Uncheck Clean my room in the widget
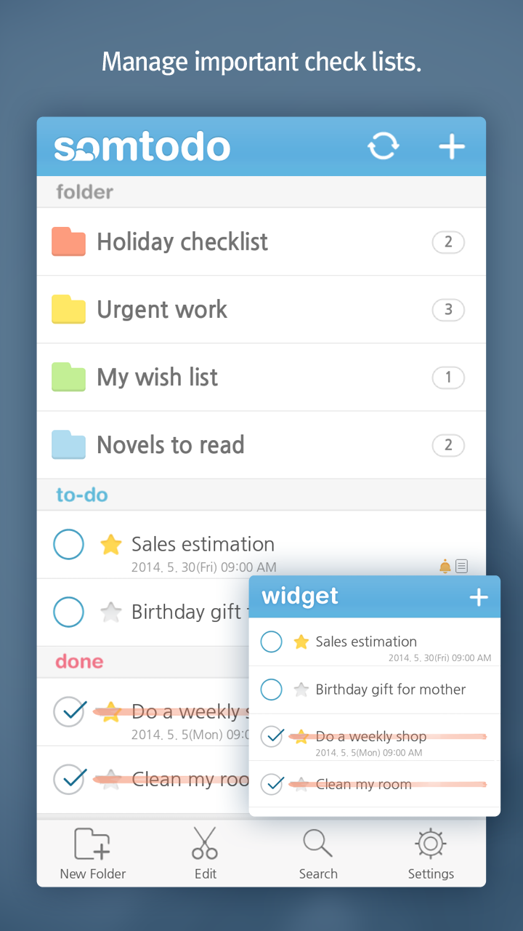 (x=272, y=784)
